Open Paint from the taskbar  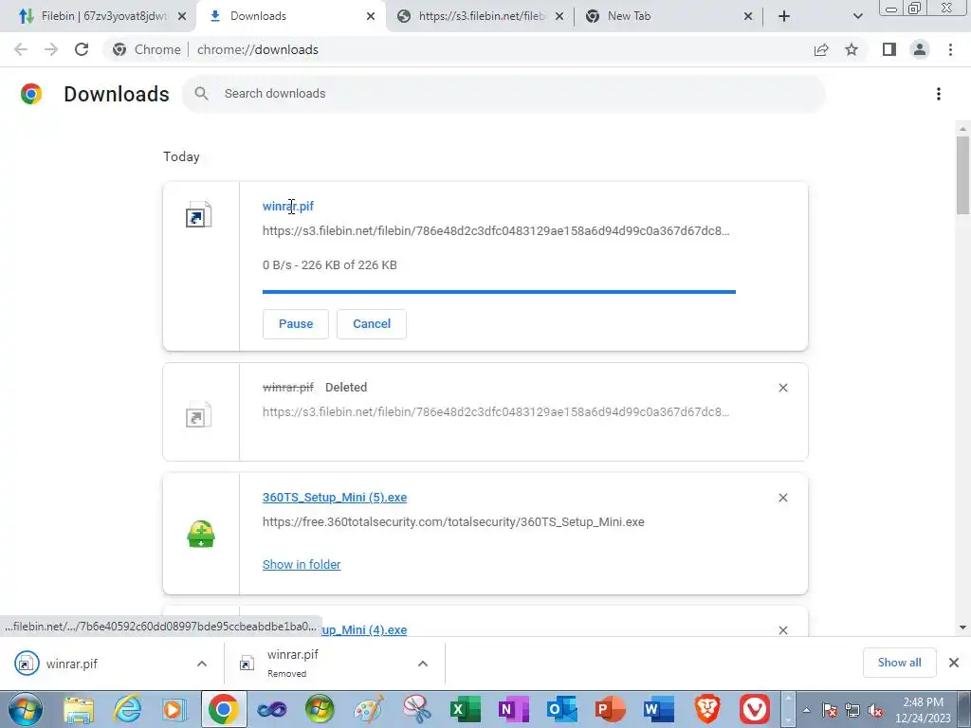coord(369,709)
